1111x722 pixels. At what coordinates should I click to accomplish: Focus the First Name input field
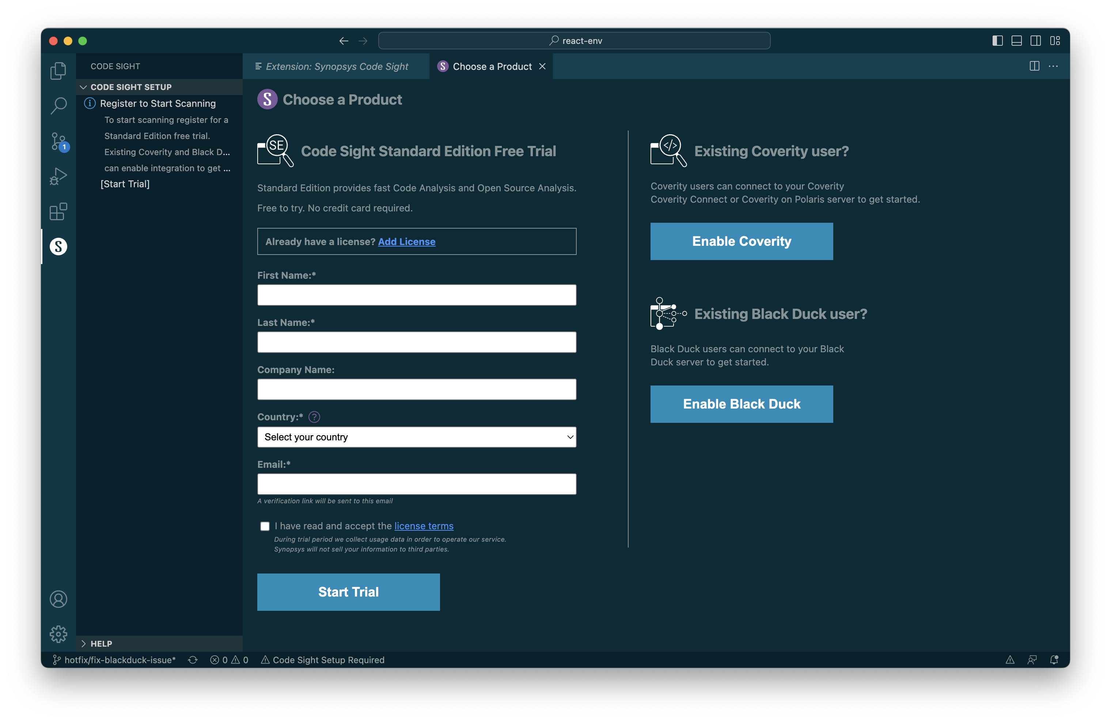pyautogui.click(x=416, y=295)
